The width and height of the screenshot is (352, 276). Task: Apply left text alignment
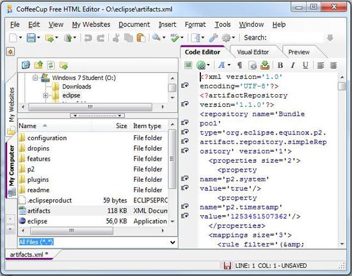point(321,65)
